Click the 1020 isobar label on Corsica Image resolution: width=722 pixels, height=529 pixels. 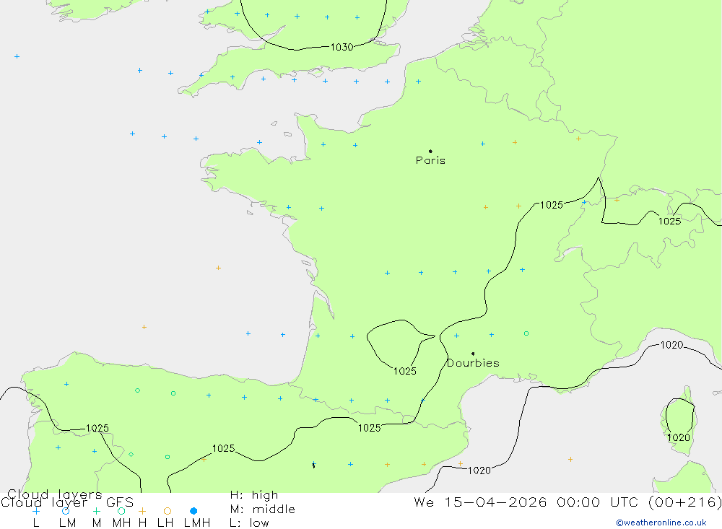pos(679,437)
